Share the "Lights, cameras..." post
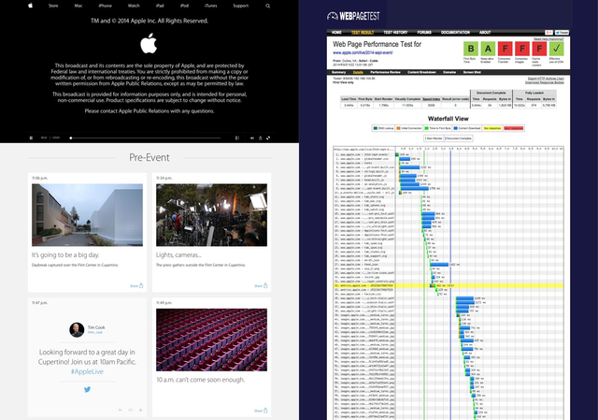598x420 pixels. click(x=261, y=285)
